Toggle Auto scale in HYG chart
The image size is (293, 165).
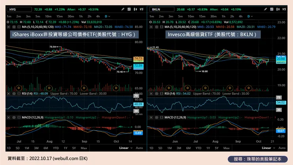click(139, 148)
